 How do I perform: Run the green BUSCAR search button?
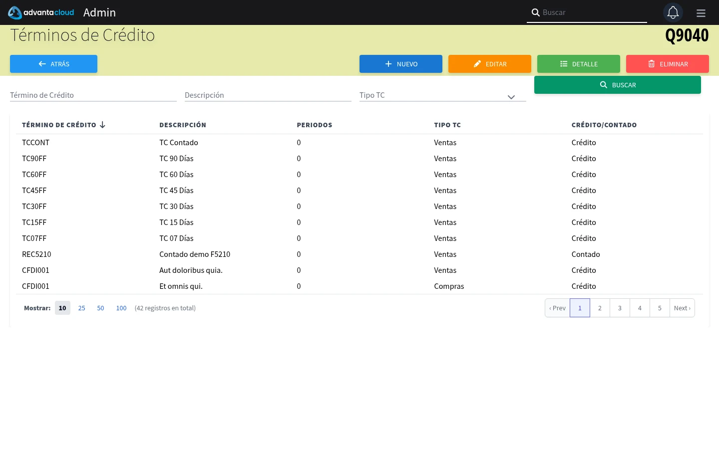pyautogui.click(x=618, y=85)
